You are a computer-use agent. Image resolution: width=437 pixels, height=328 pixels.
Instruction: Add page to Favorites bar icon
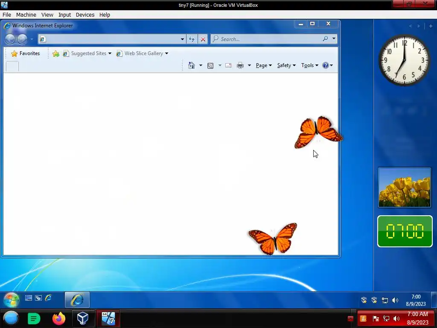pyautogui.click(x=56, y=53)
